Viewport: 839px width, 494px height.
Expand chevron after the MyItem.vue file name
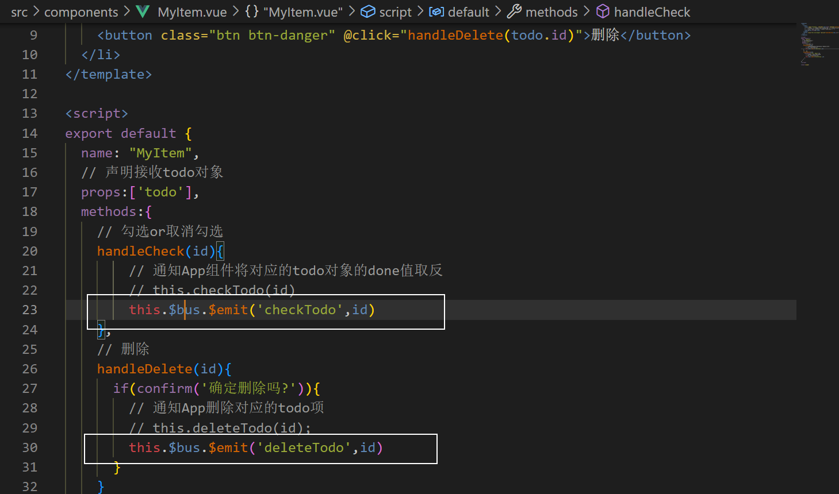point(235,11)
